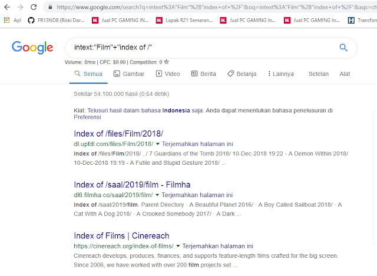Open the third Jual PC GAMING bookmark
377x276 pixels.
(x=312, y=20)
